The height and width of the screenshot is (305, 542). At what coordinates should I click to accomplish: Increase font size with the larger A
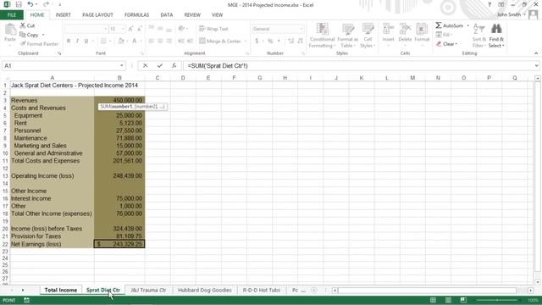click(130, 29)
